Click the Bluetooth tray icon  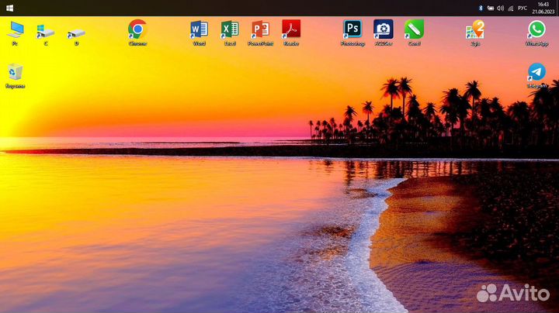(481, 9)
